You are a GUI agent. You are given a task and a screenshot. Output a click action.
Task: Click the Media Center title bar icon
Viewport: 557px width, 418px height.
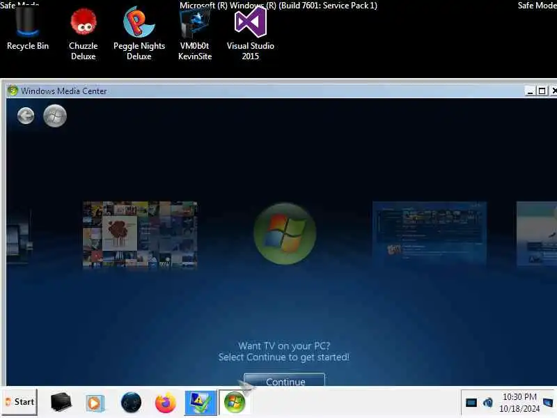coord(13,91)
